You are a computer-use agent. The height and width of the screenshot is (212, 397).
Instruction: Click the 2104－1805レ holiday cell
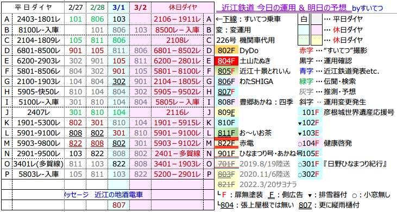pyautogui.click(x=178, y=81)
